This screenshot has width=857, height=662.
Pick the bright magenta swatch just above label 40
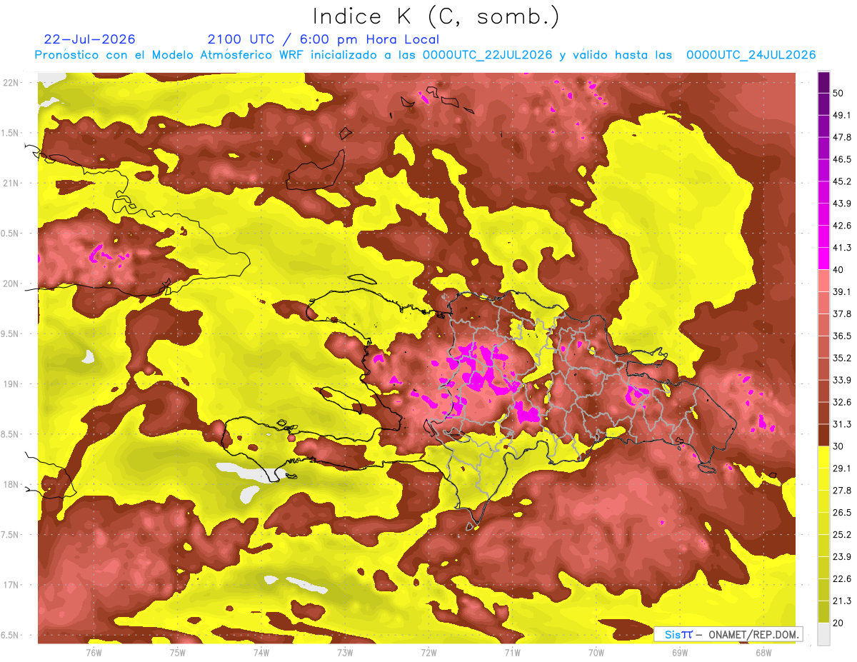tap(823, 258)
